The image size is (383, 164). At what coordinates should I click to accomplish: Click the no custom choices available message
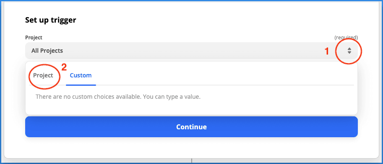click(x=118, y=97)
